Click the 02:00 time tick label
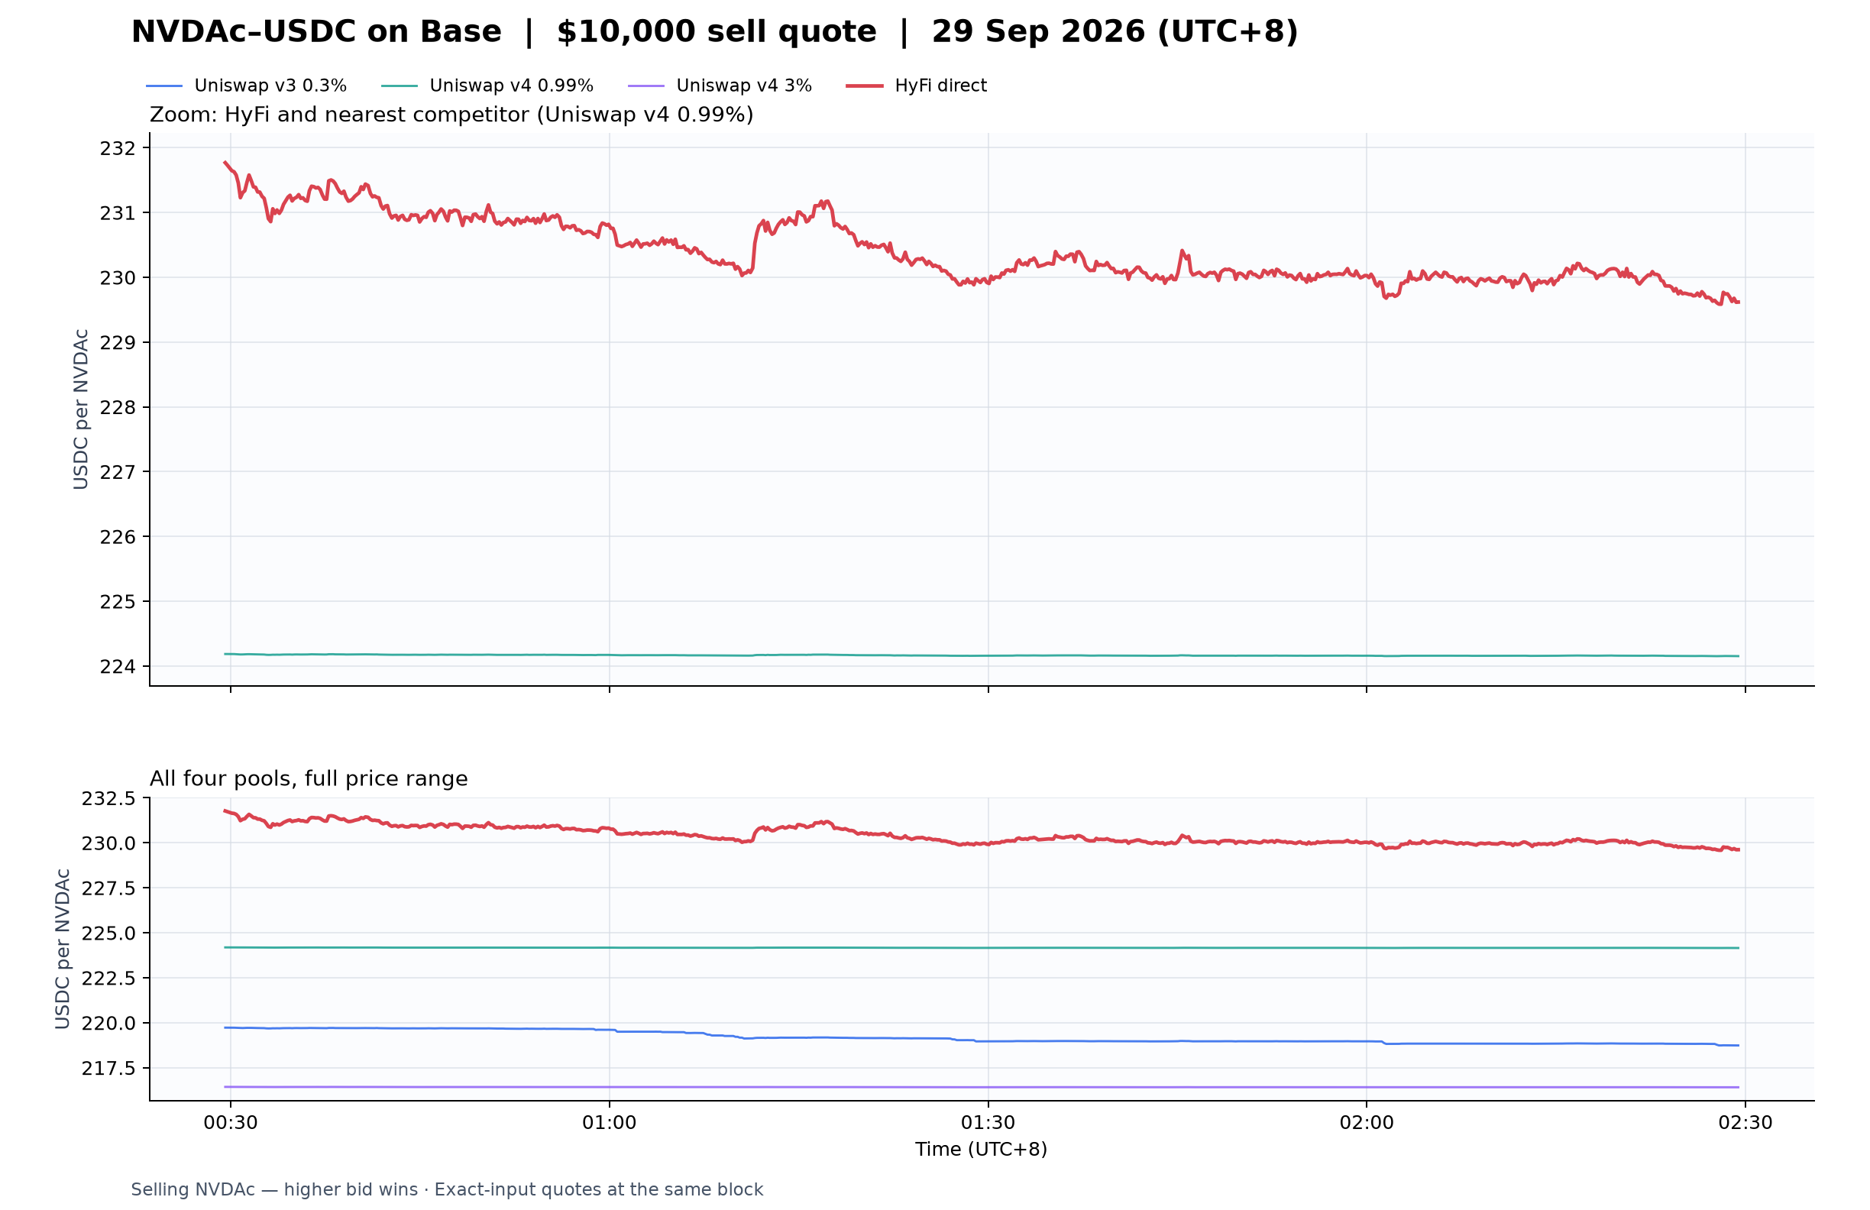 pyautogui.click(x=1367, y=1123)
